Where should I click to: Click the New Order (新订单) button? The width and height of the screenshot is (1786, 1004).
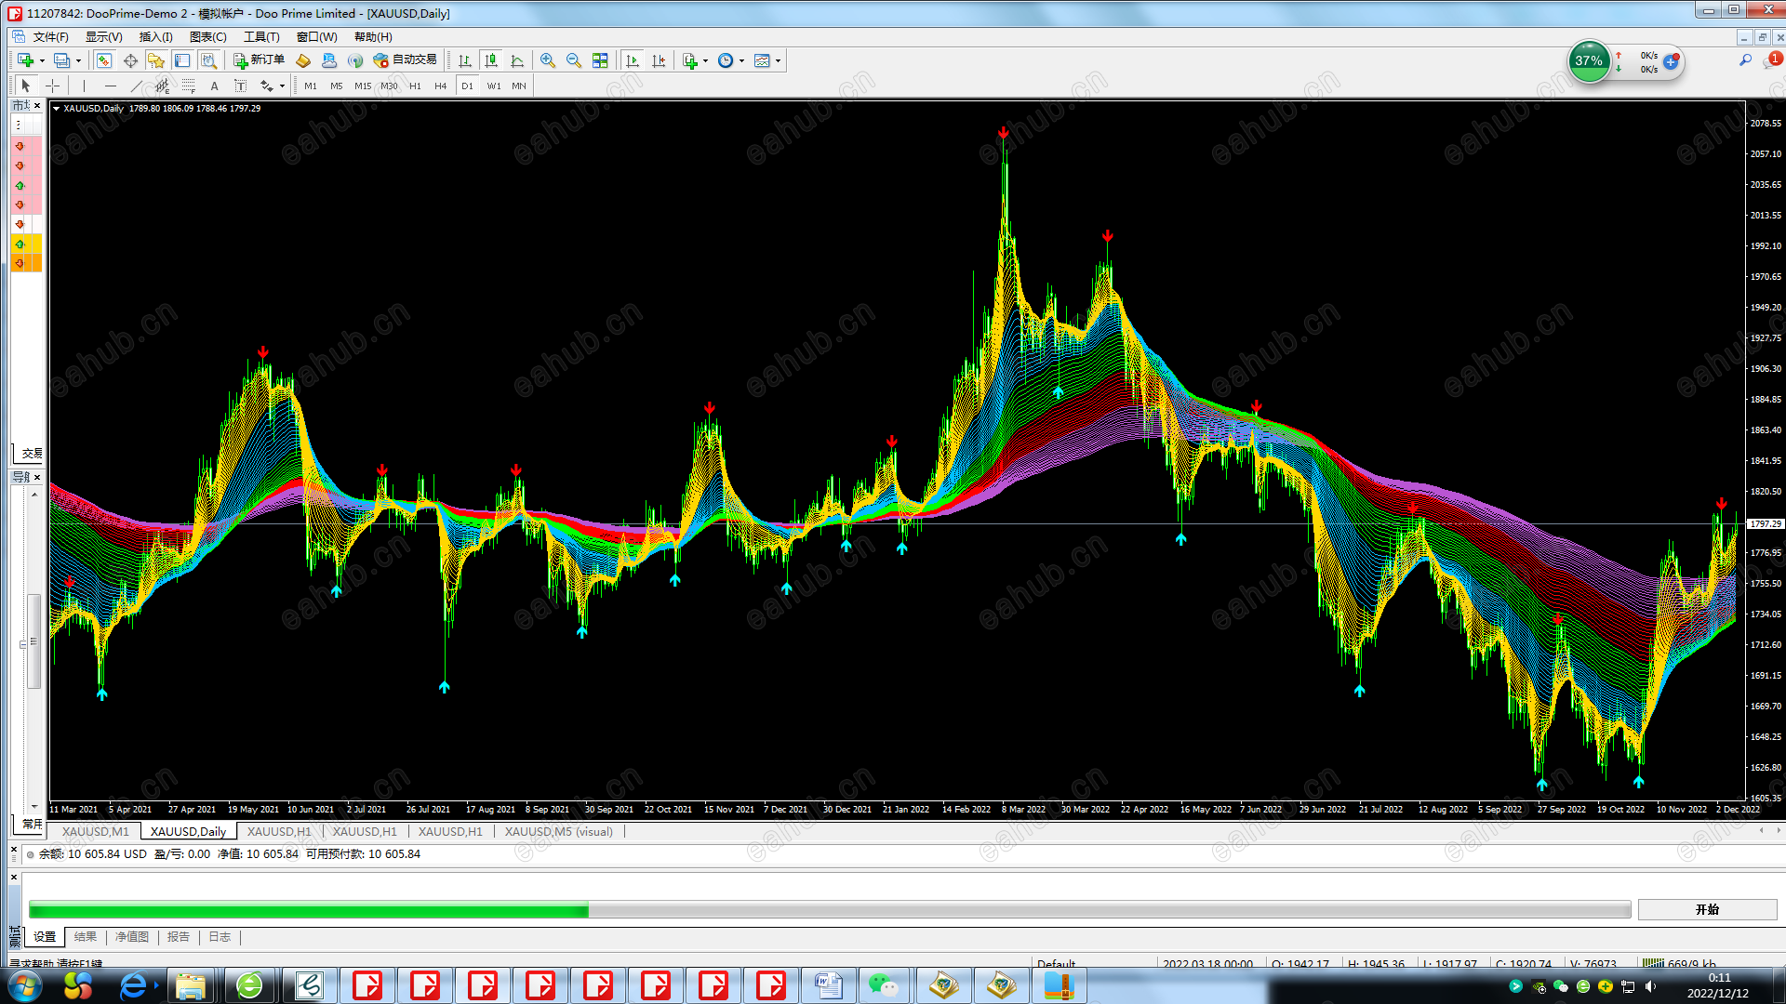coord(259,60)
